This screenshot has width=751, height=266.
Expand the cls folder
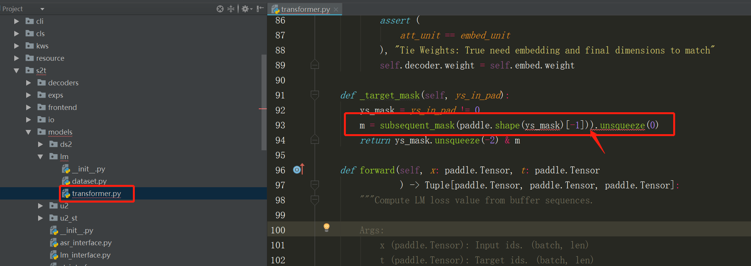[17, 33]
